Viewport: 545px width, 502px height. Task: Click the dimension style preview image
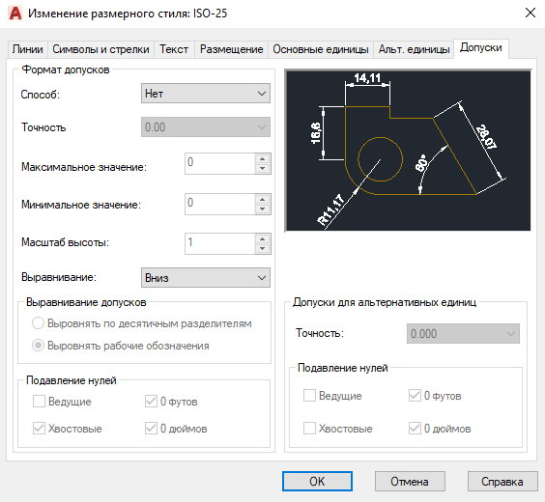[408, 150]
